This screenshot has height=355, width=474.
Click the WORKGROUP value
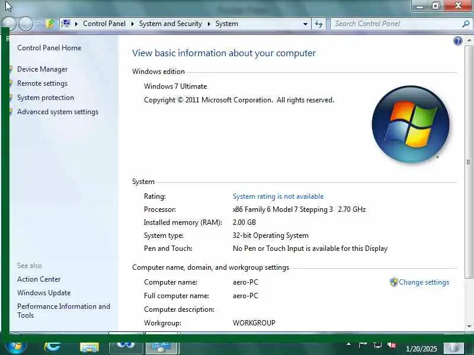coord(254,323)
